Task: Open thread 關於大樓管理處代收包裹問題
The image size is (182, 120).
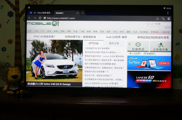Action: [101, 64]
